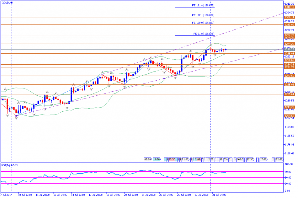Open the 21:00 news event marker
Screen dimensions: 298x198
[x=185, y=159]
